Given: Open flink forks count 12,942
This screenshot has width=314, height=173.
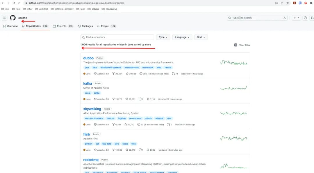Looking at the screenshot, I should (x=117, y=150).
